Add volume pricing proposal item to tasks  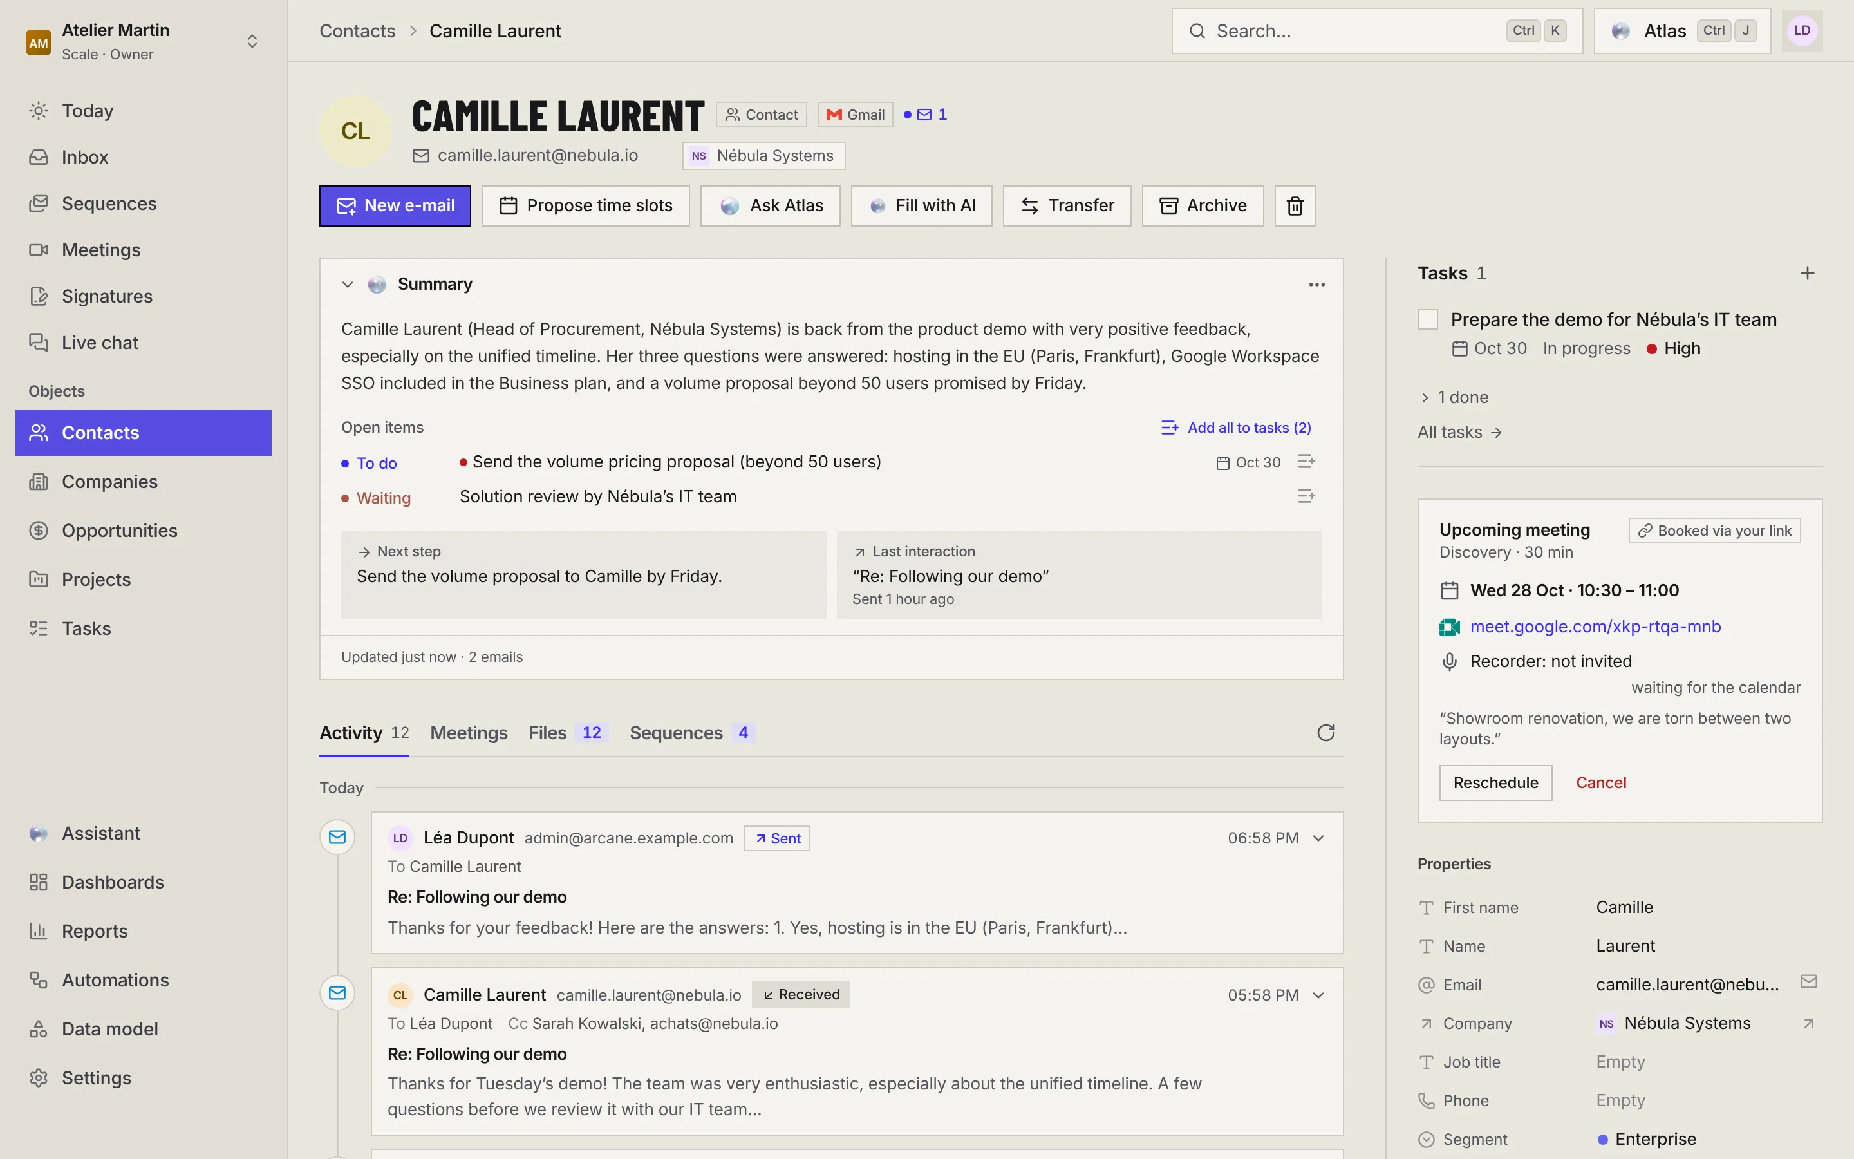(x=1306, y=462)
